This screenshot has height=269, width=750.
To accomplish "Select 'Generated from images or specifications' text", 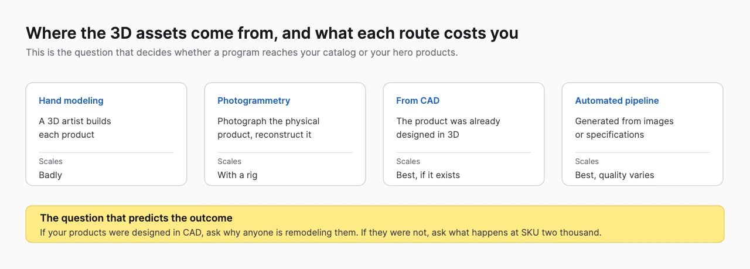I will click(x=624, y=128).
